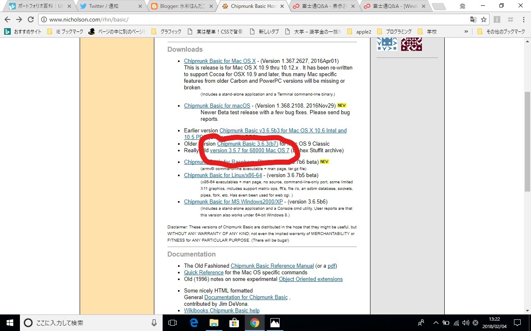Screen dimensions: 531x331
Task: Open the apple2 bookmark folder
Action: pyautogui.click(x=359, y=31)
